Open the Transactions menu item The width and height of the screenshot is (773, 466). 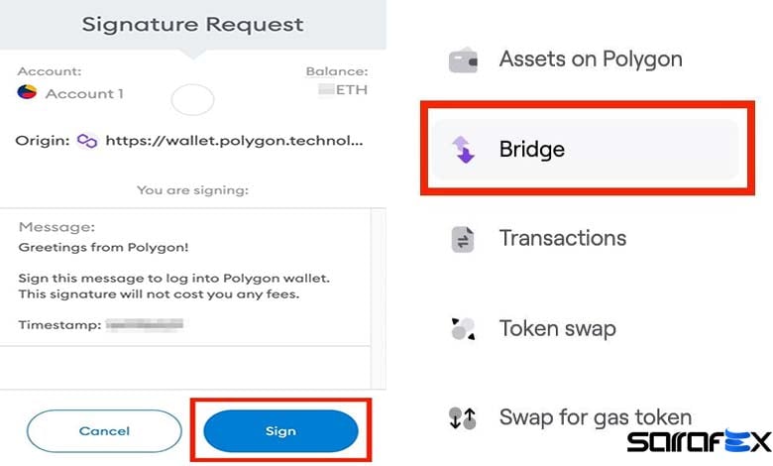point(563,238)
